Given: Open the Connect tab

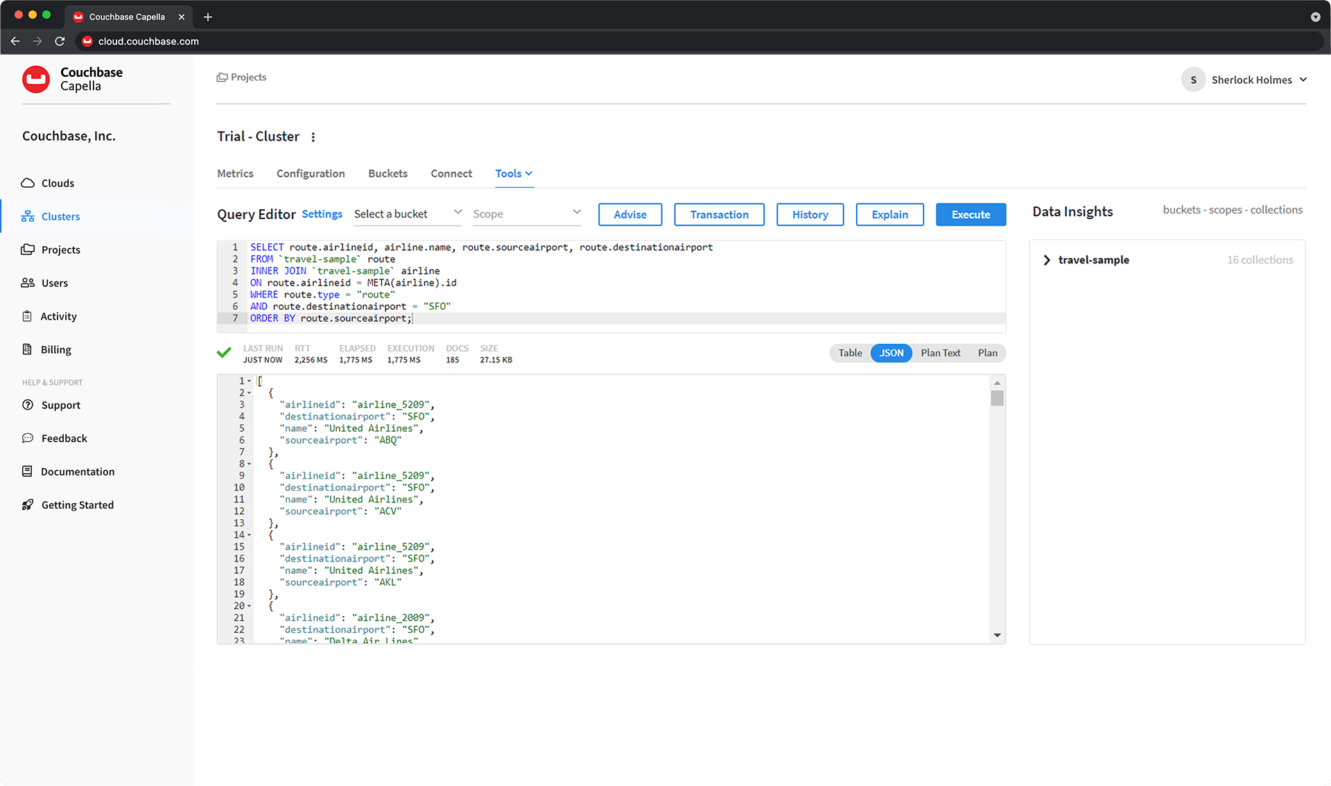Looking at the screenshot, I should pyautogui.click(x=451, y=173).
